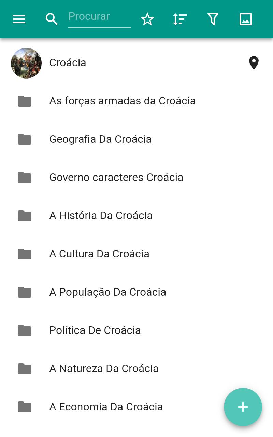Expand A Economia Da Croácia folder
Viewport: 273px width, 437px height.
[106, 407]
